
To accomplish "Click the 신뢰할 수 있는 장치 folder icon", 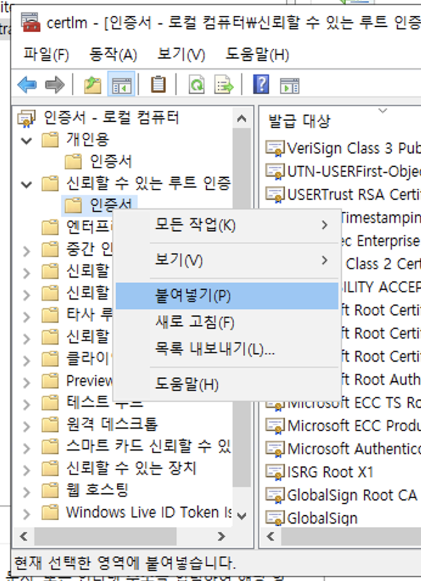I will pyautogui.click(x=50, y=468).
